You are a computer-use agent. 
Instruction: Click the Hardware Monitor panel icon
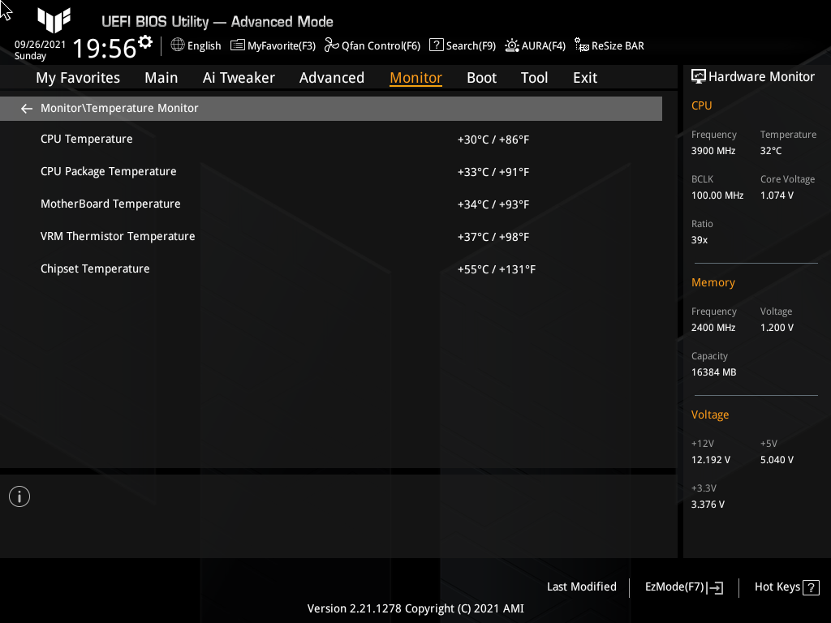(699, 75)
